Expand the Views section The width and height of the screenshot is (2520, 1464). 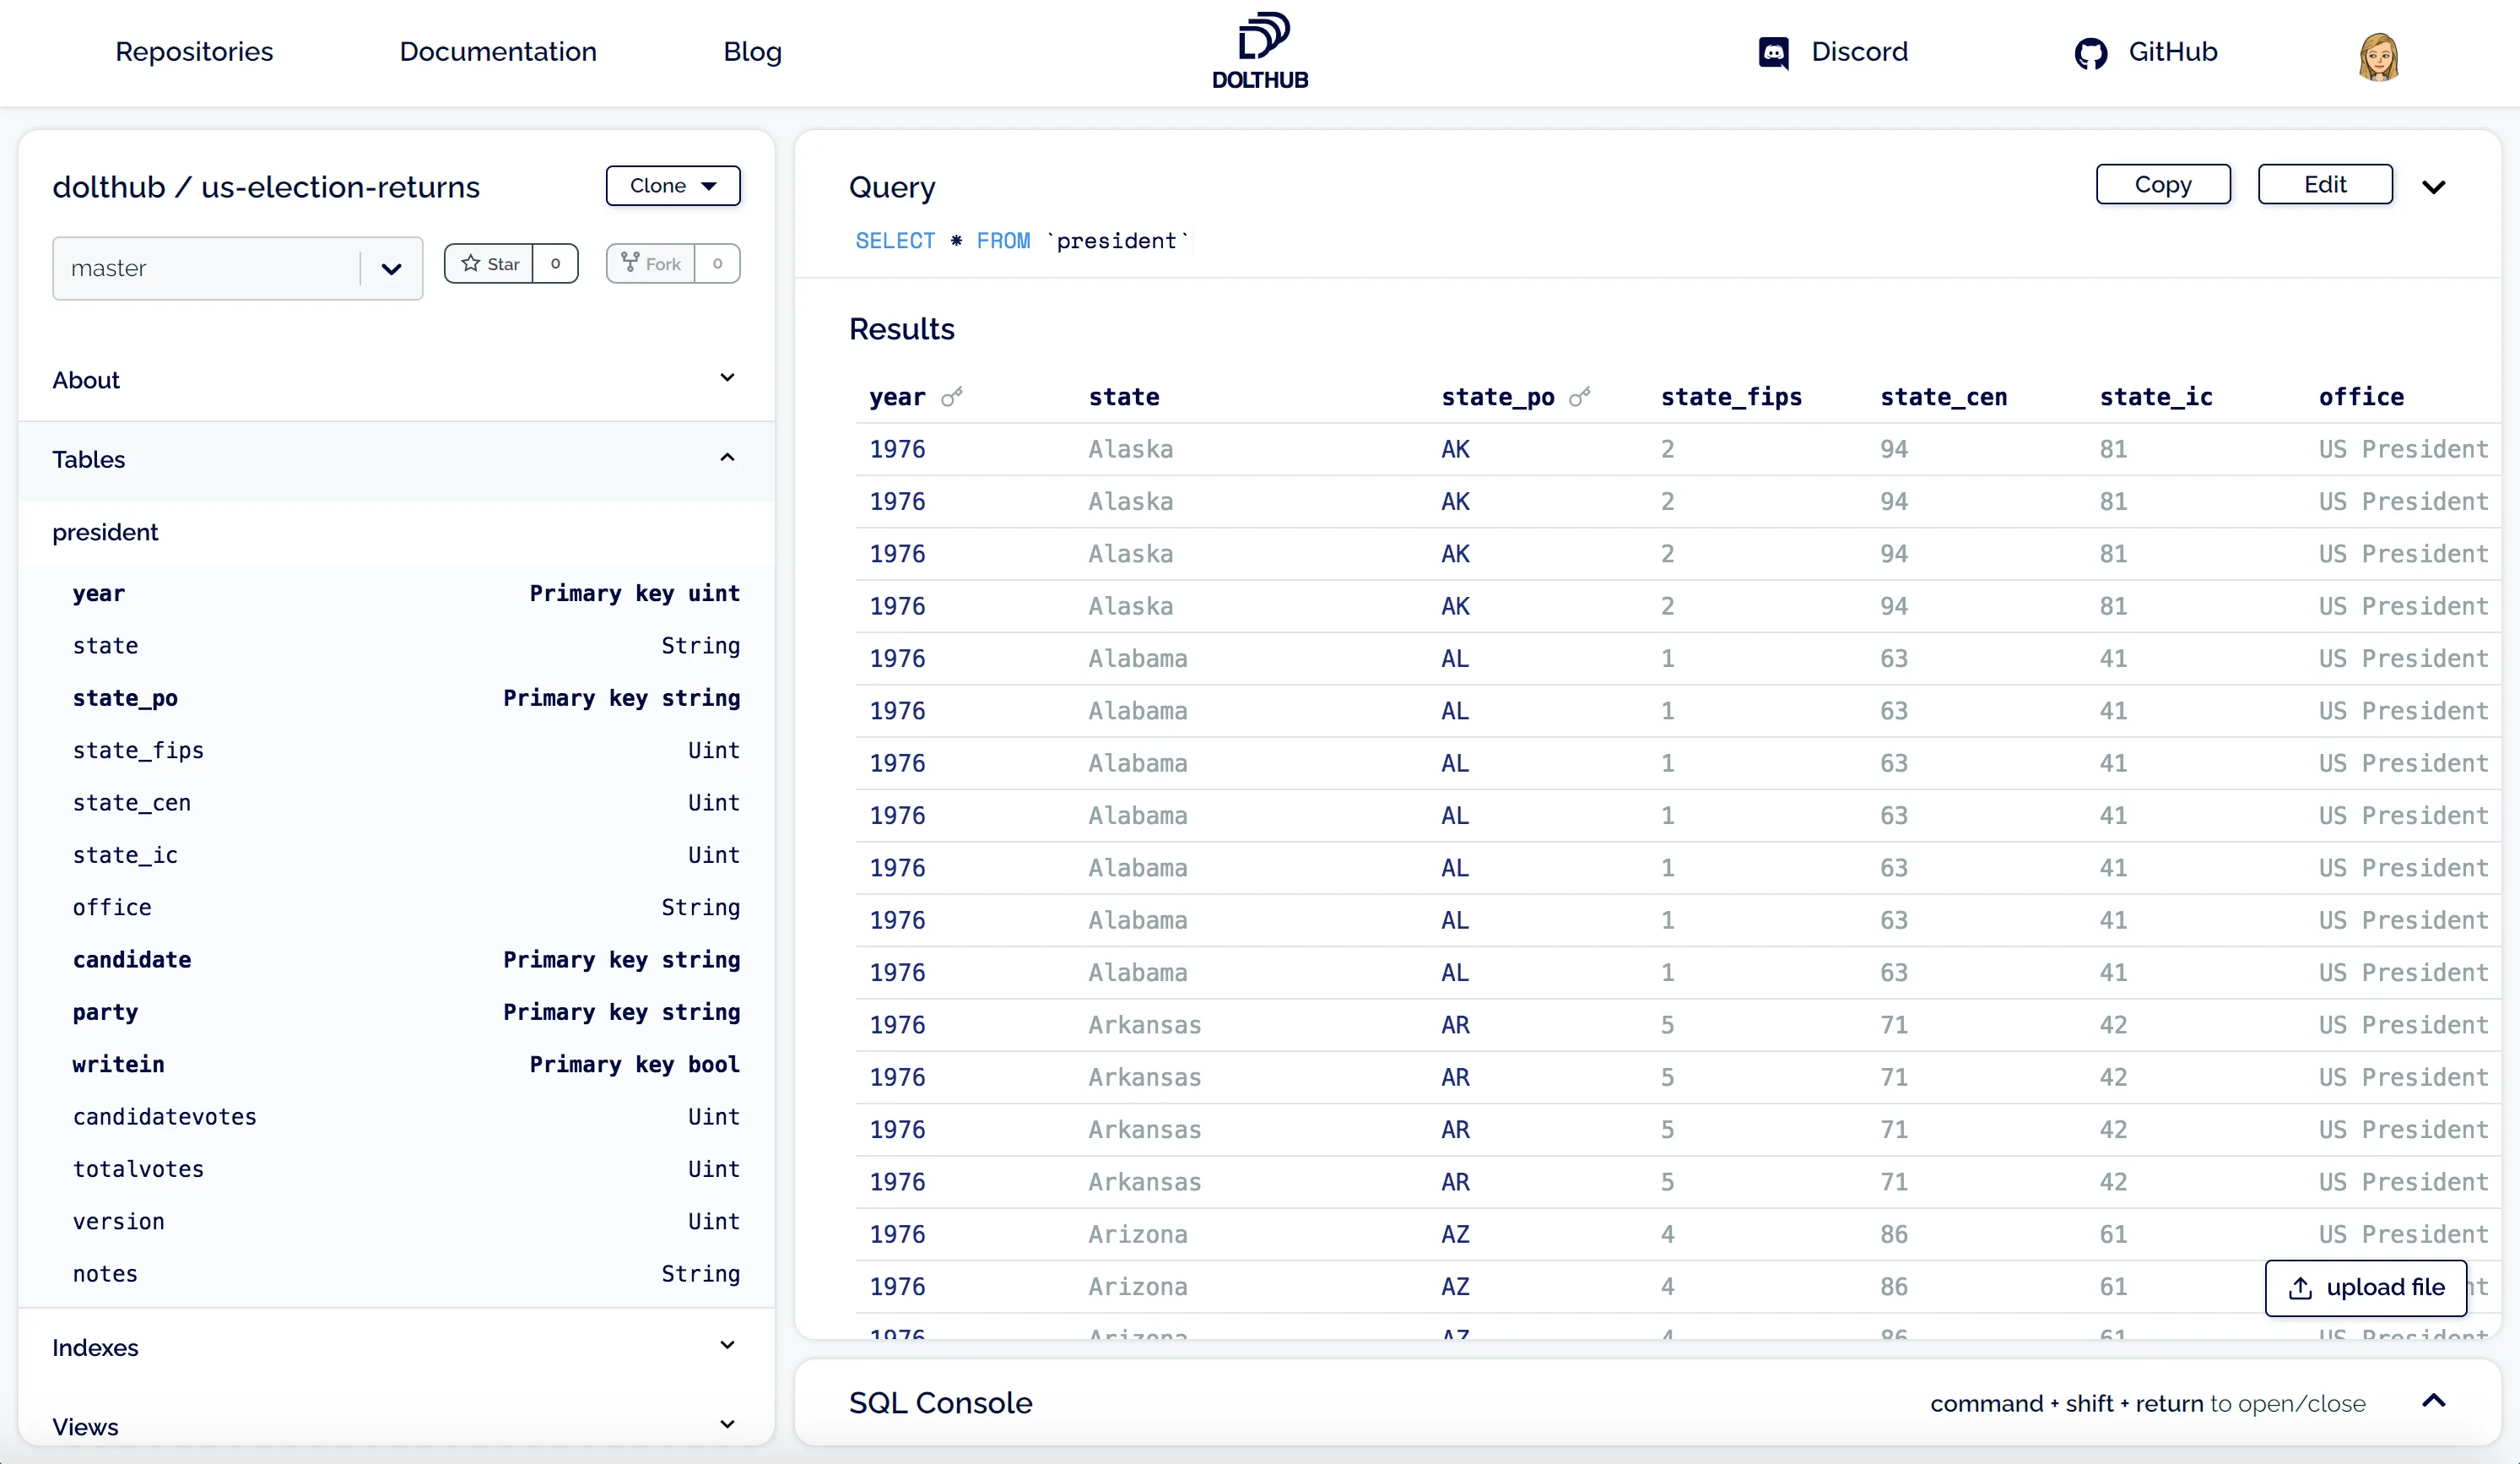727,1425
